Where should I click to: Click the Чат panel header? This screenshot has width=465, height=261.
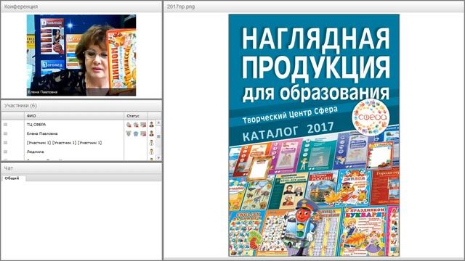pyautogui.click(x=81, y=168)
